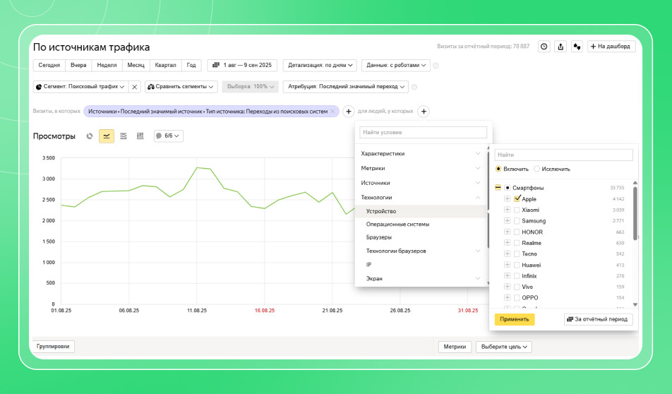Select the Исключить radio button
The image size is (672, 394).
(x=536, y=169)
